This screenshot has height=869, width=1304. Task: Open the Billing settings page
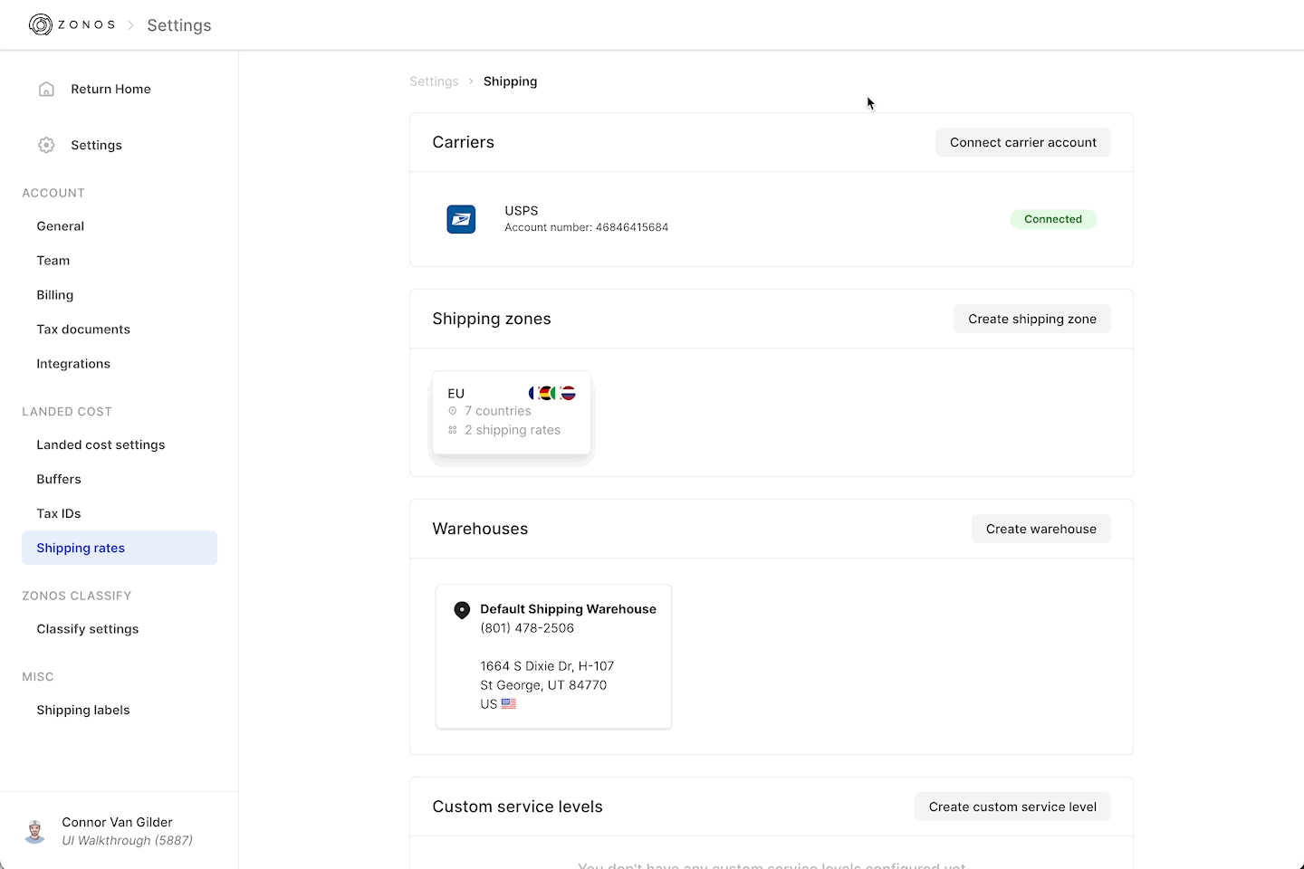click(x=55, y=295)
